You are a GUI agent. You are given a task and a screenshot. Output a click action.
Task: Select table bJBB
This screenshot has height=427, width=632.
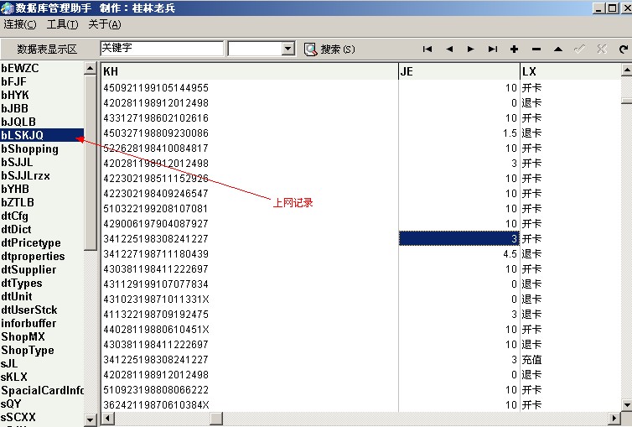pyautogui.click(x=14, y=108)
